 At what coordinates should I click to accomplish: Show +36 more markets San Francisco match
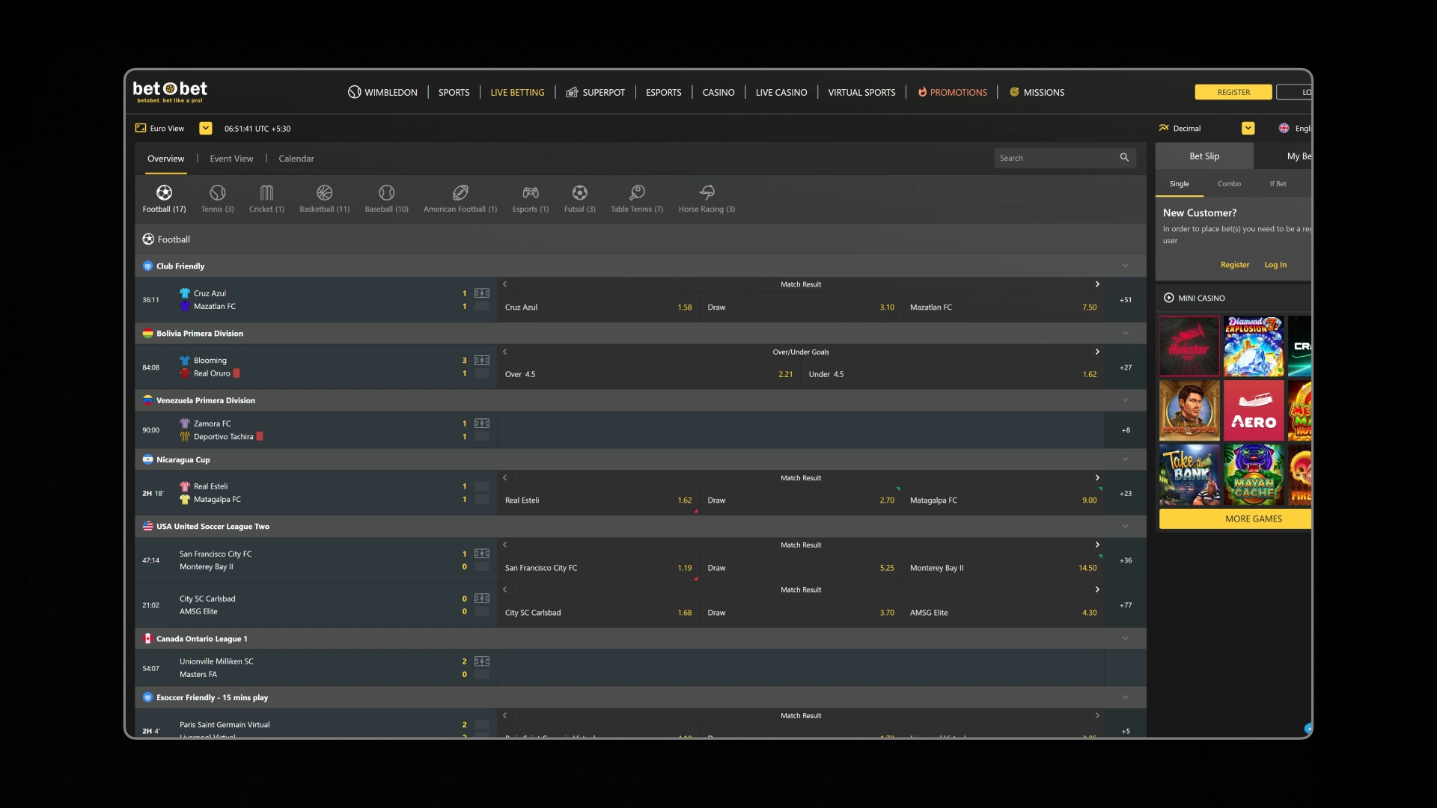click(x=1125, y=560)
